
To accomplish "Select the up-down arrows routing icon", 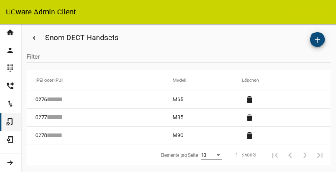I will (x=10, y=104).
